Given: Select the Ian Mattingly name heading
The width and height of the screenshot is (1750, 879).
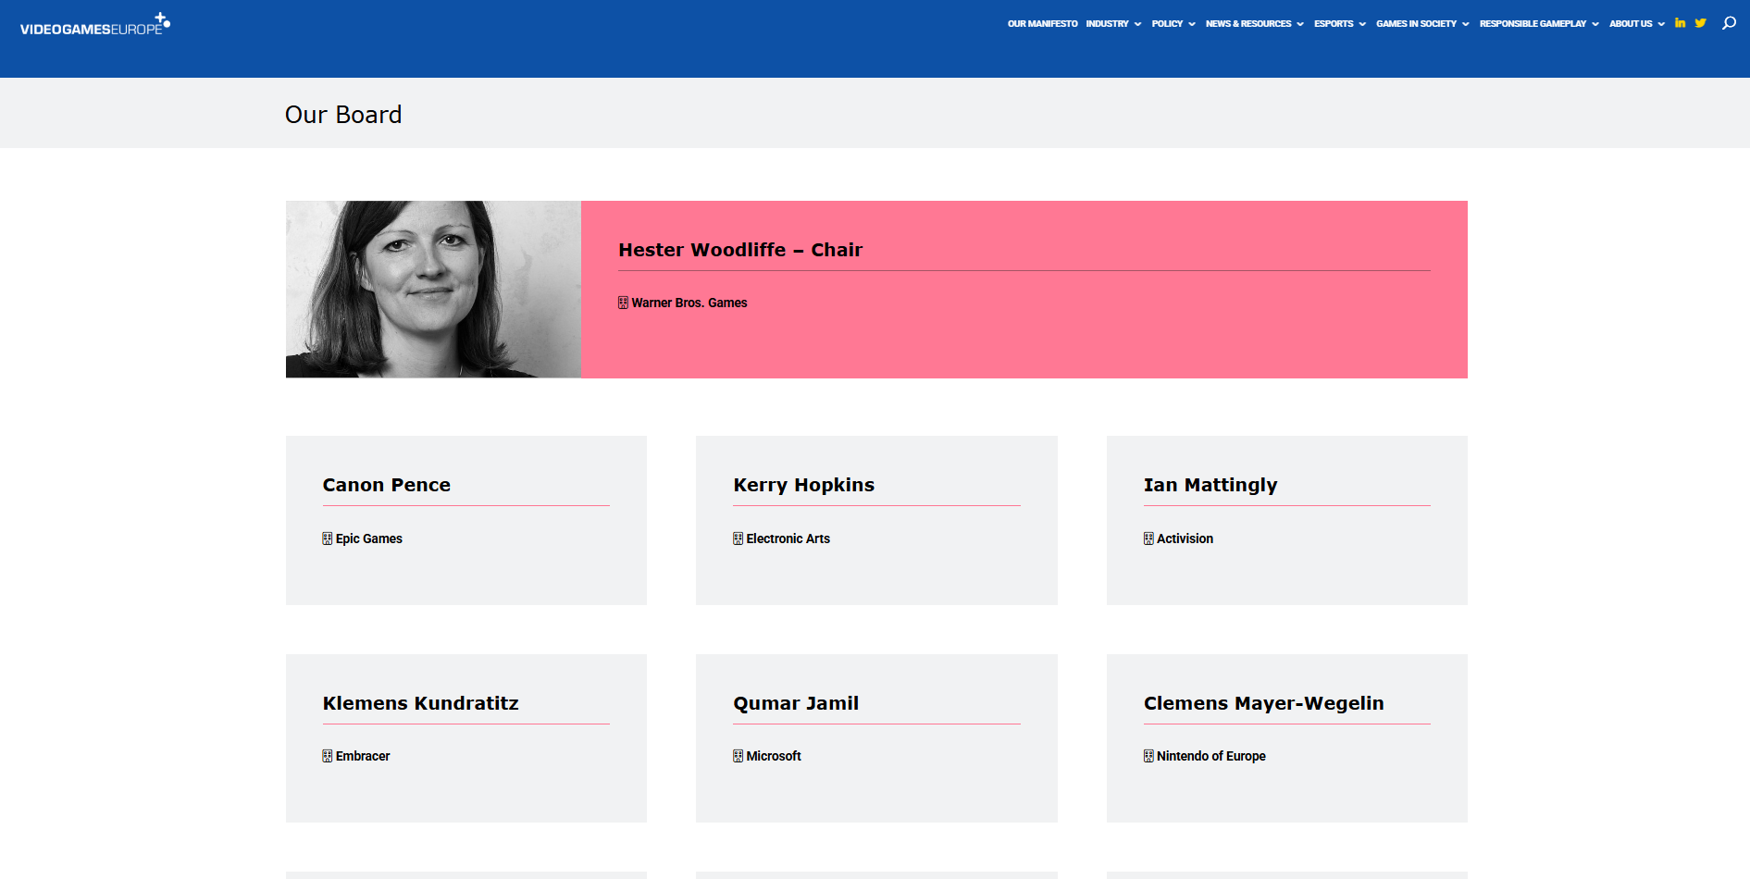Looking at the screenshot, I should 1210,485.
